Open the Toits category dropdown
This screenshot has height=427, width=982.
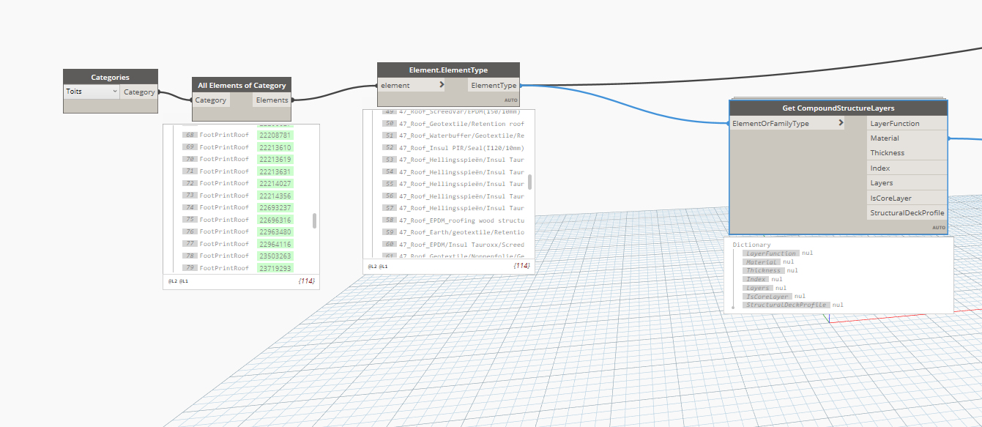[x=92, y=92]
